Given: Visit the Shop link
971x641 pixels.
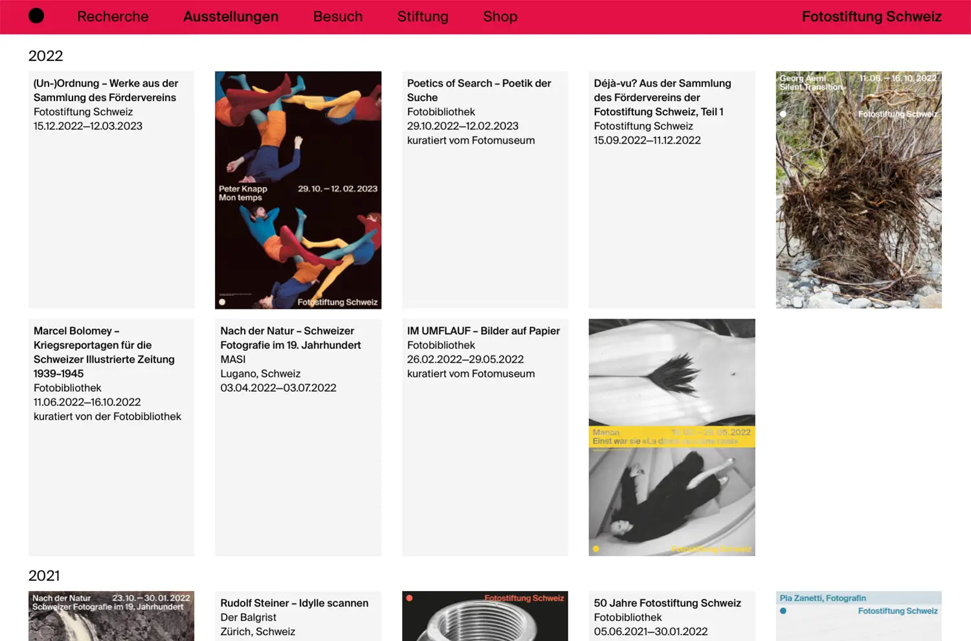Looking at the screenshot, I should (500, 17).
